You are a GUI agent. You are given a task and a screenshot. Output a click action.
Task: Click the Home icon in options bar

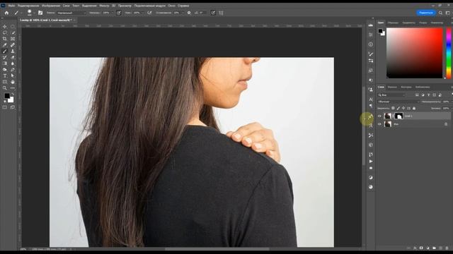(6, 13)
